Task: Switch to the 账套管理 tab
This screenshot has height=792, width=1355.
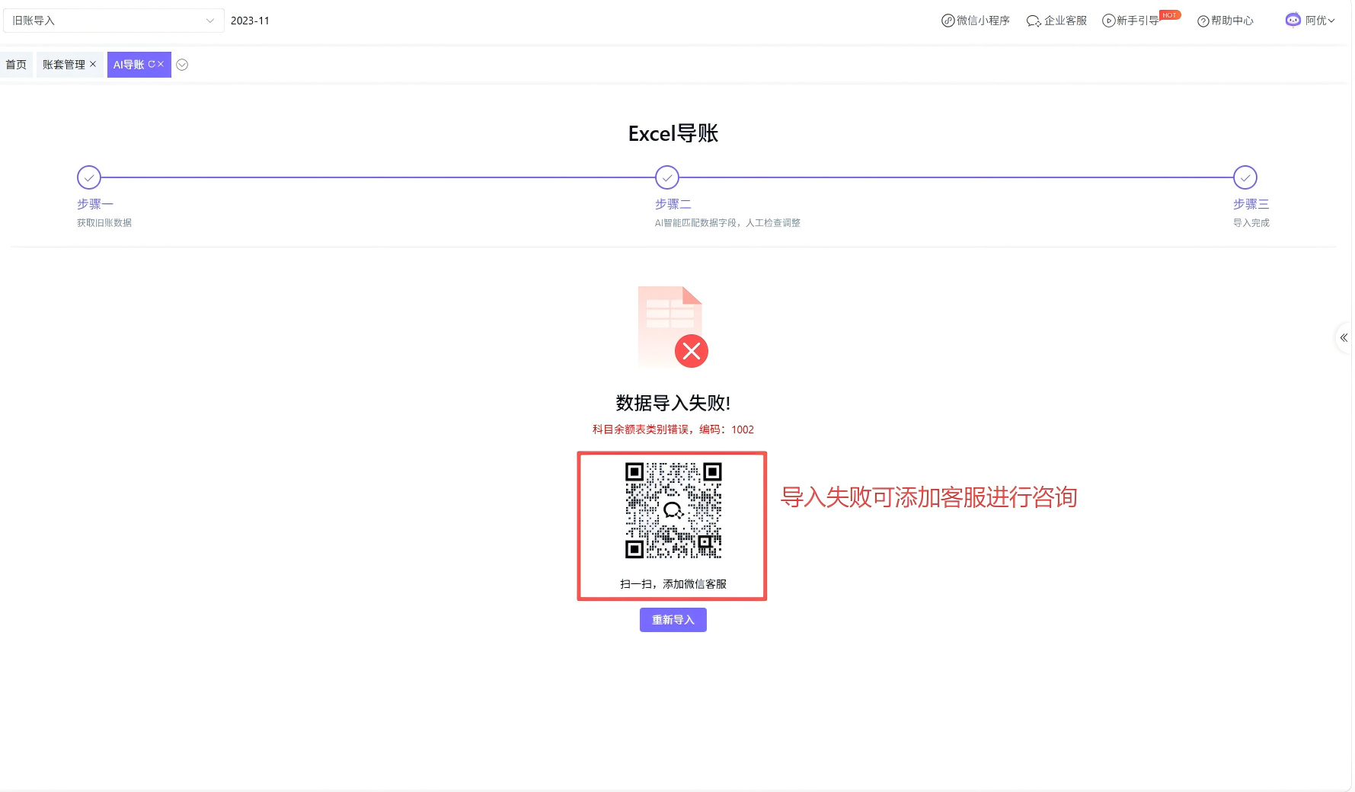Action: coord(63,65)
